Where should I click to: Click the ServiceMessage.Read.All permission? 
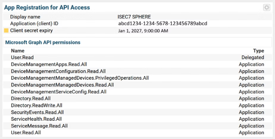point(39,126)
